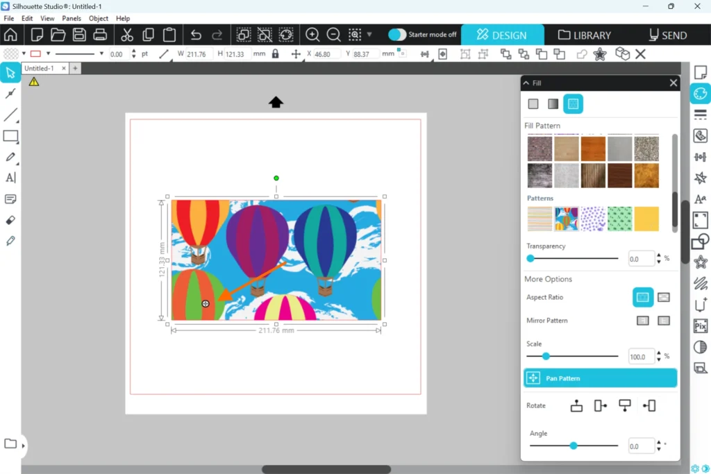Select the Eraser tool
711x474 pixels.
point(10,220)
